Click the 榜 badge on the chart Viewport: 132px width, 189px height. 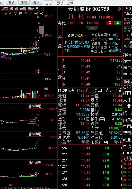(x=38, y=72)
